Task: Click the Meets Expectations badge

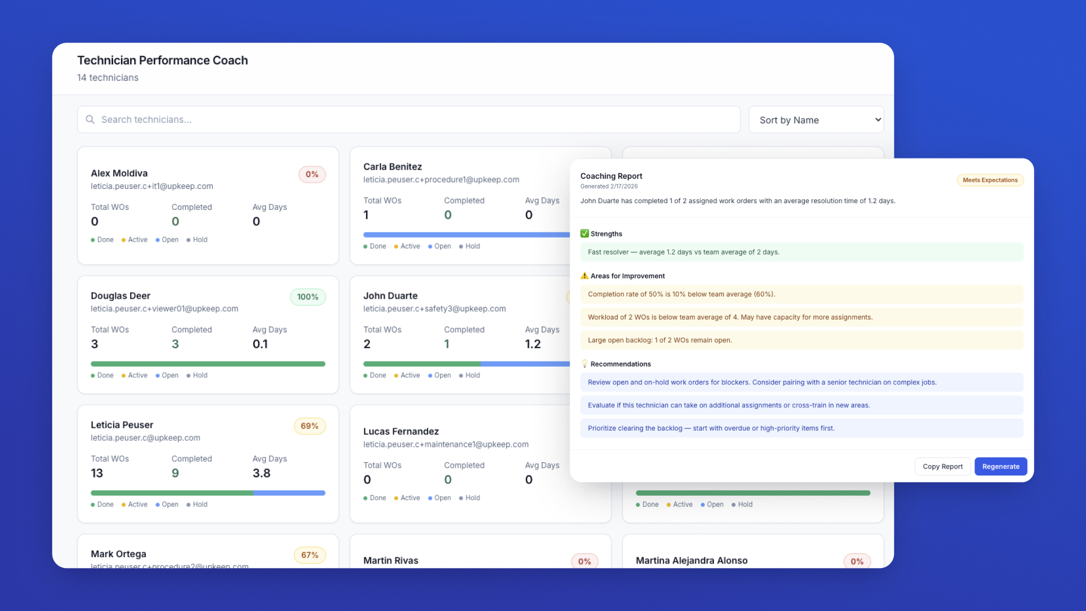Action: (989, 180)
